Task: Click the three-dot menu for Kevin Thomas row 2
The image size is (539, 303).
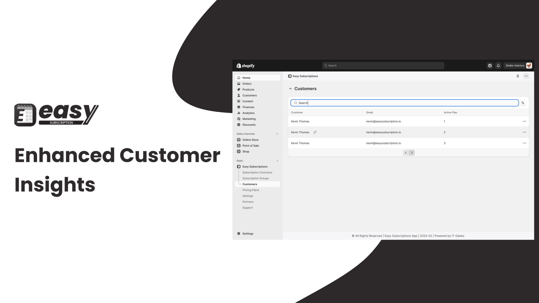Action: pos(525,132)
